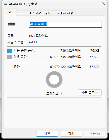This screenshot has height=140, width=109.
Task: Click the 62,071,635,968바이트 free space value
Action: coord(66,57)
